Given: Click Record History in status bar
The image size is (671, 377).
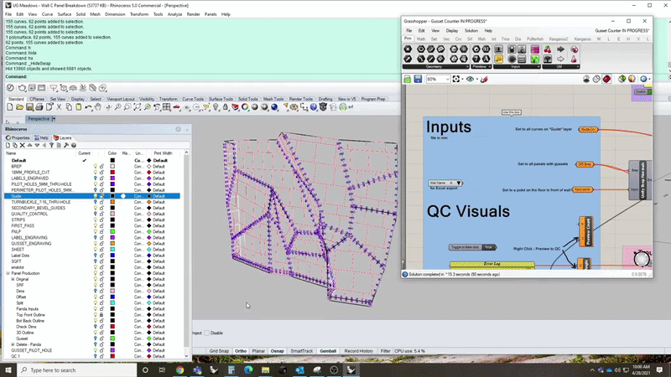Looking at the screenshot, I should click(x=359, y=351).
